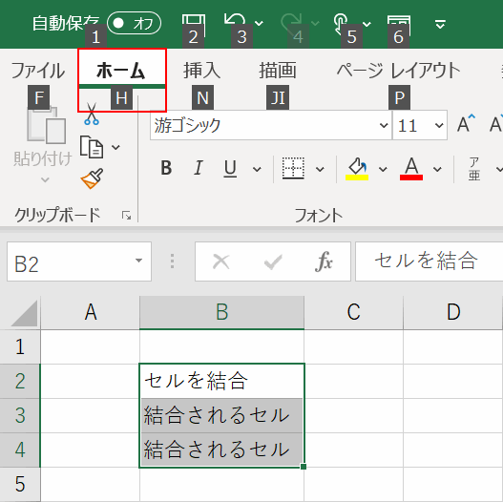
Task: Toggle Bold formatting
Action: click(x=166, y=168)
